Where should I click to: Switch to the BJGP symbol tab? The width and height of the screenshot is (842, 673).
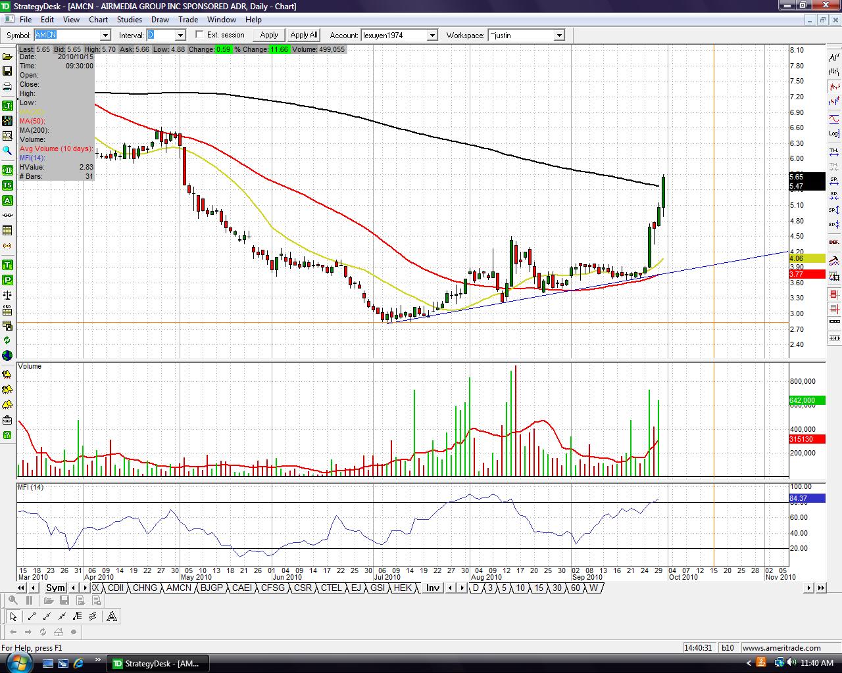pos(212,588)
